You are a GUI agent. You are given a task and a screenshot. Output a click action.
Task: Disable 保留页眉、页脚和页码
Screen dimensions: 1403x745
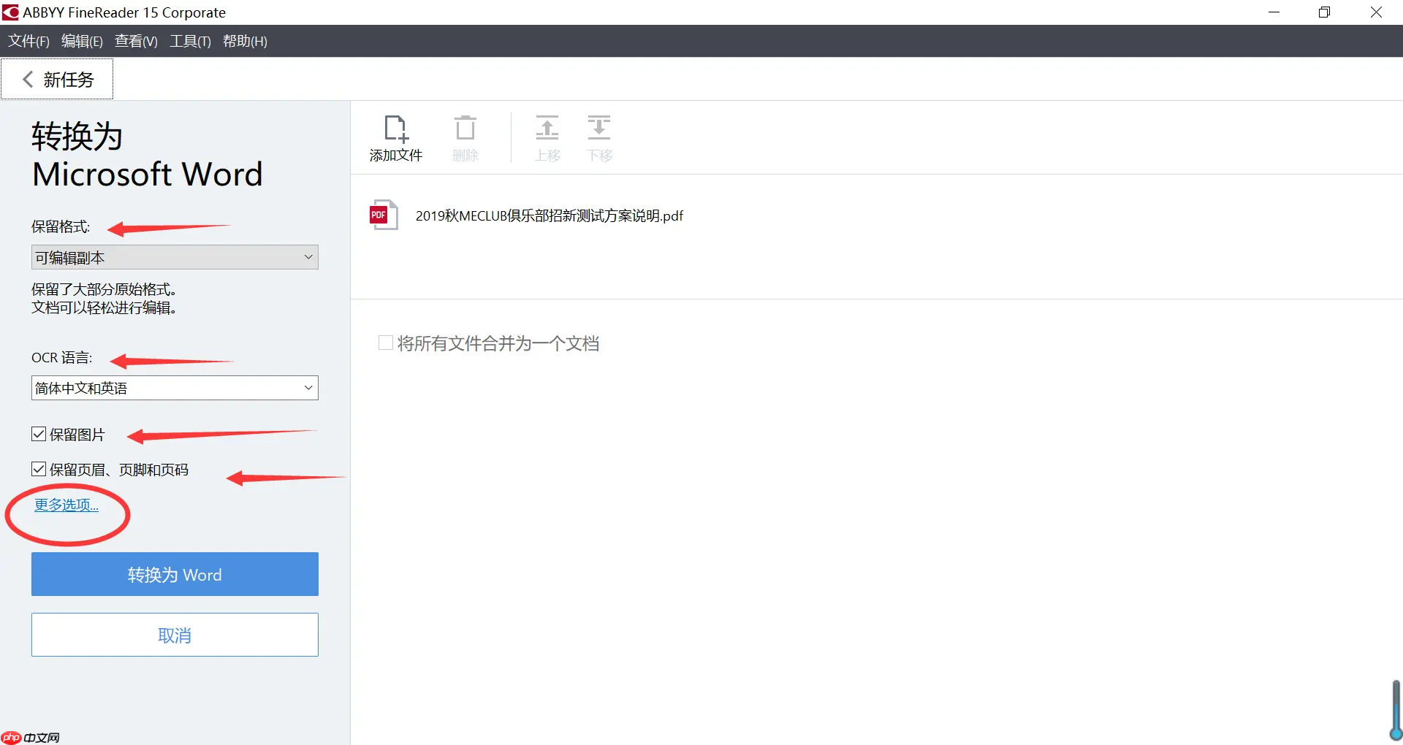[38, 469]
